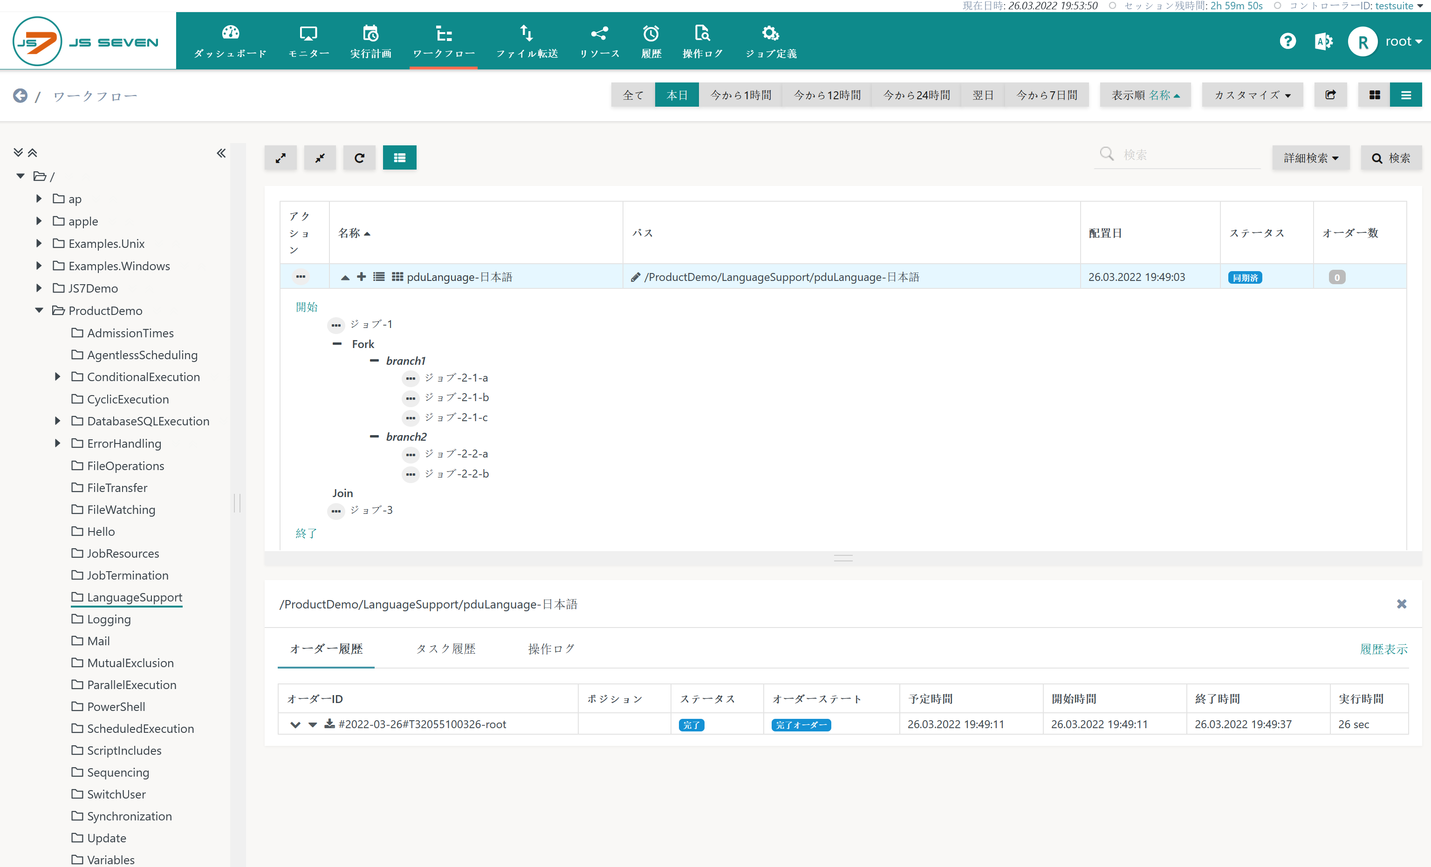
Task: Collapse the branch1 node
Action: tap(375, 361)
